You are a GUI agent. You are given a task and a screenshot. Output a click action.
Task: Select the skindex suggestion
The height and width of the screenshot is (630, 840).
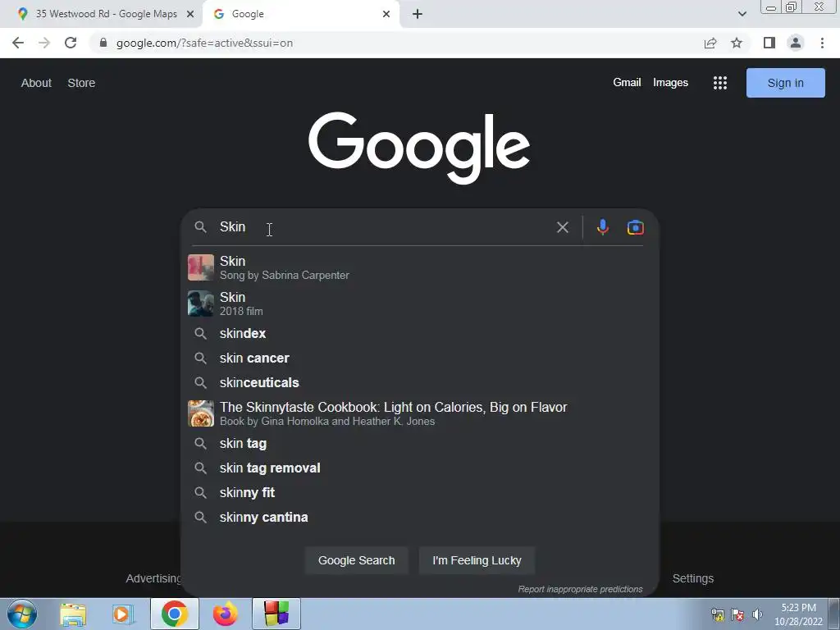(x=419, y=333)
